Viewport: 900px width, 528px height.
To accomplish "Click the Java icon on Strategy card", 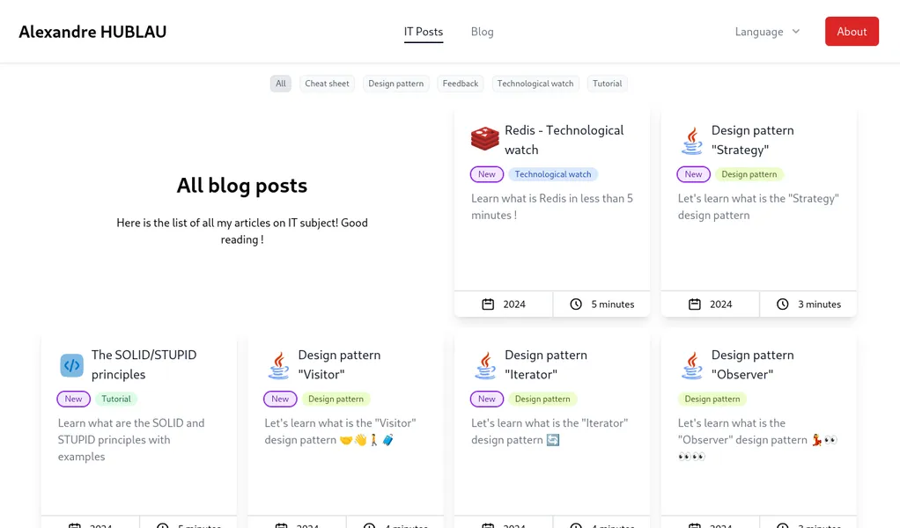I will pyautogui.click(x=691, y=140).
